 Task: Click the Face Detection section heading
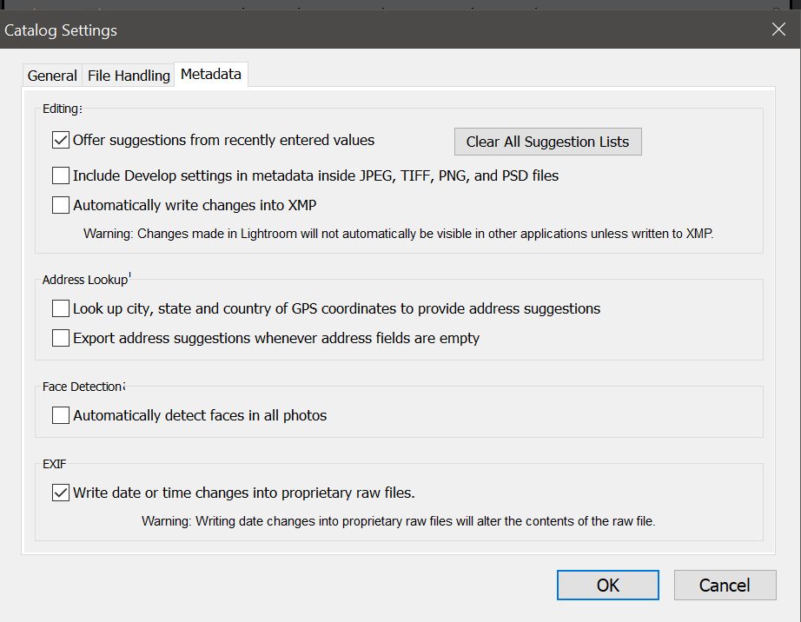(x=82, y=386)
